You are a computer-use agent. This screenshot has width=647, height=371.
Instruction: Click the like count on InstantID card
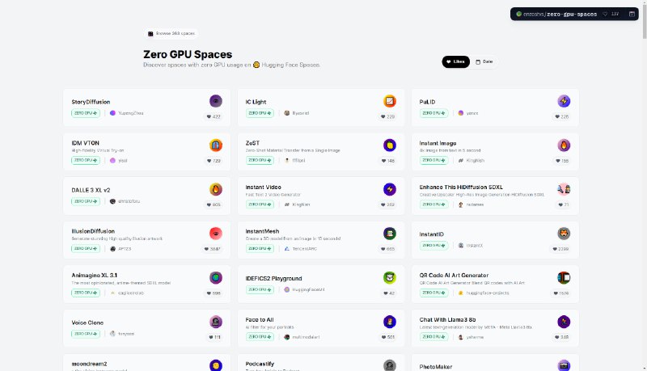[560, 249]
